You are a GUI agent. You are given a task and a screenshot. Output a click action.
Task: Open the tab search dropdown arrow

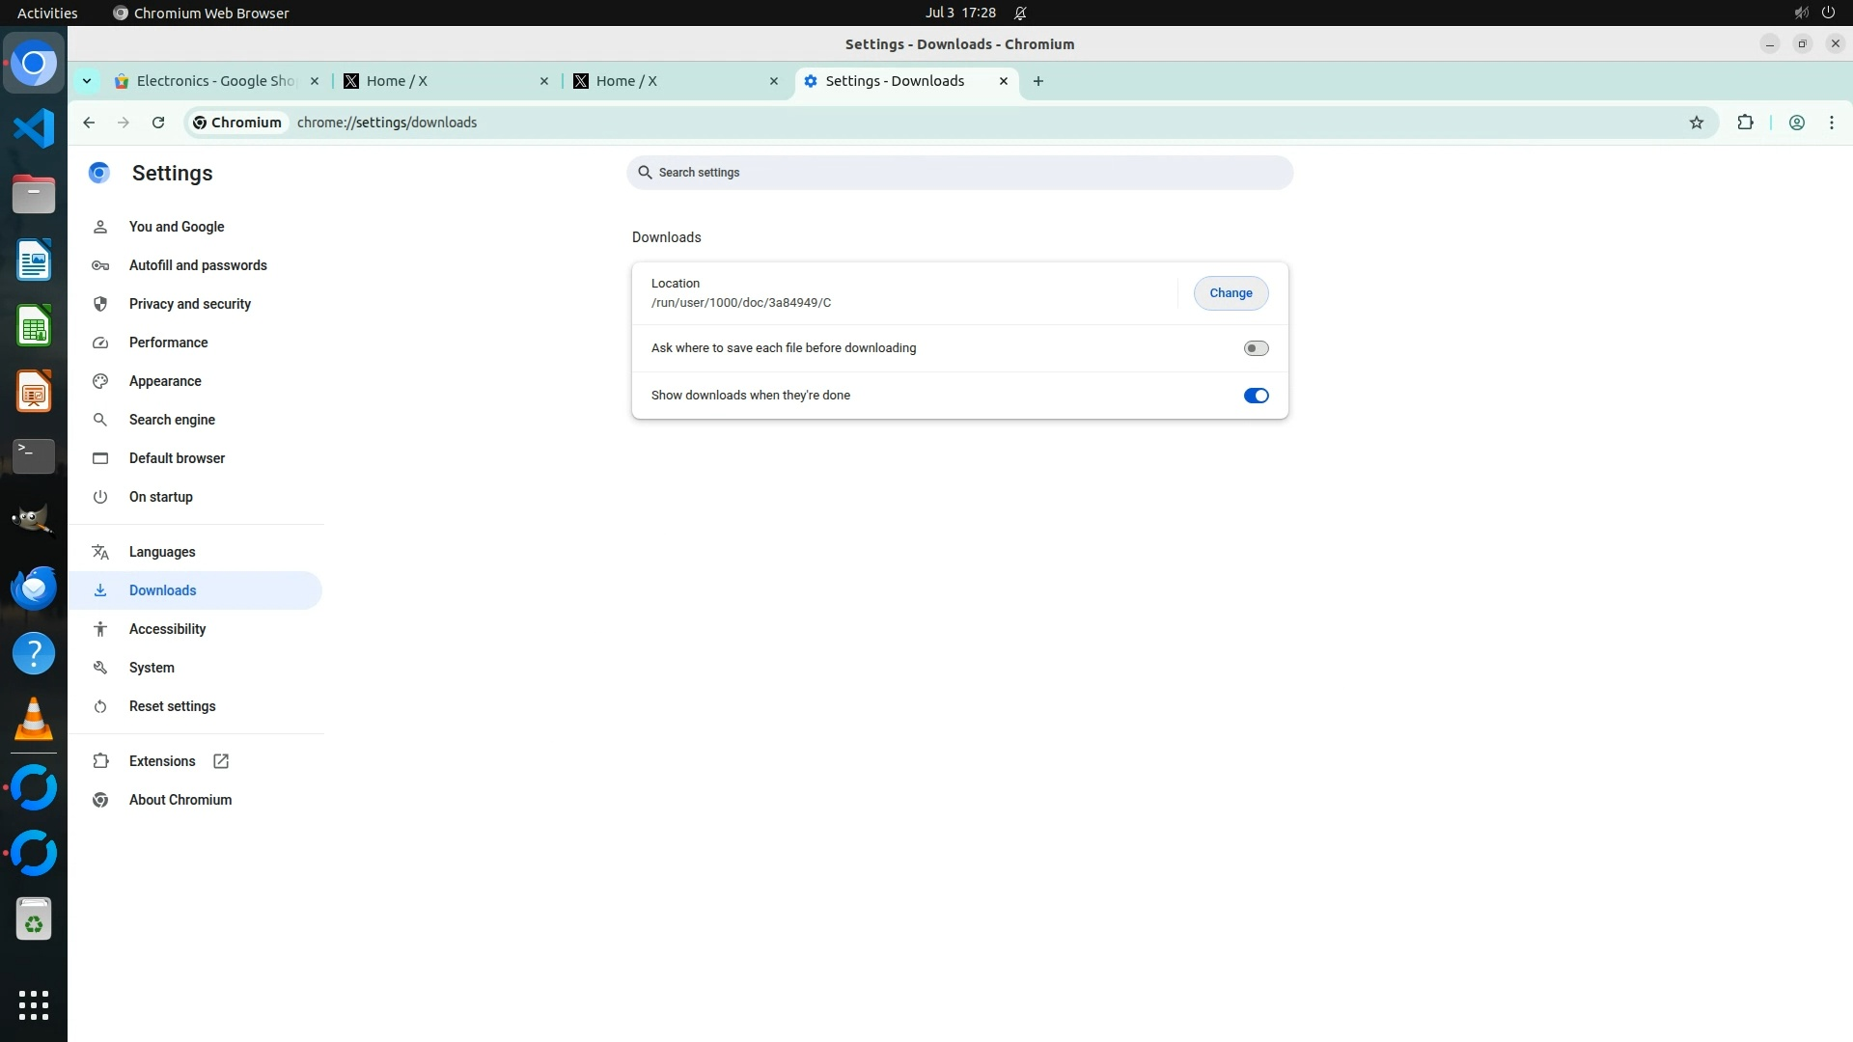point(87,81)
